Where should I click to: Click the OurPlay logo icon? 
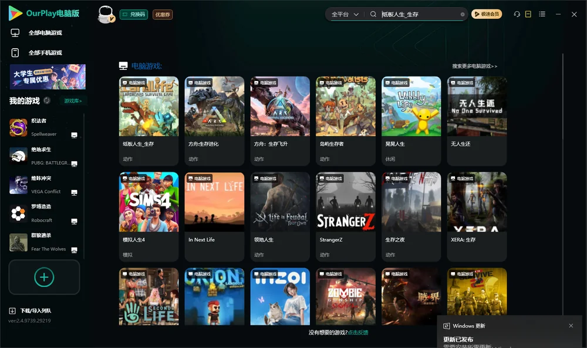(x=15, y=13)
